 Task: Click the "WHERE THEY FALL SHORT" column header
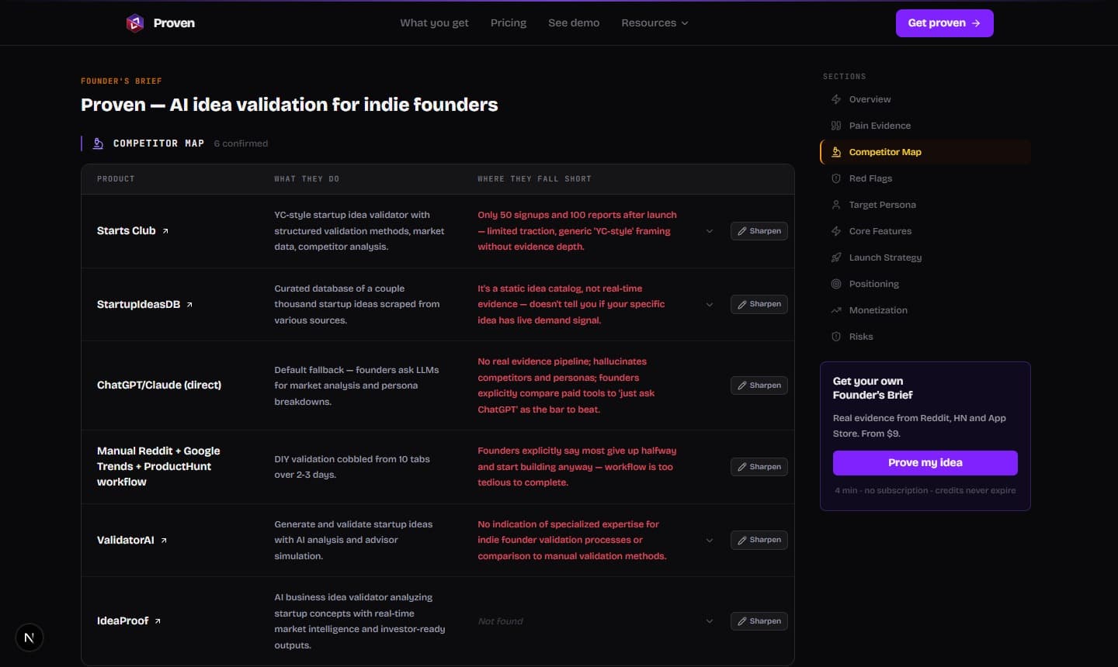[x=534, y=179]
